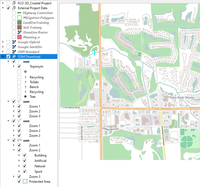The height and width of the screenshot is (187, 200).
Task: Click the Elevation Raster layer icon
Action: (x=19, y=32)
